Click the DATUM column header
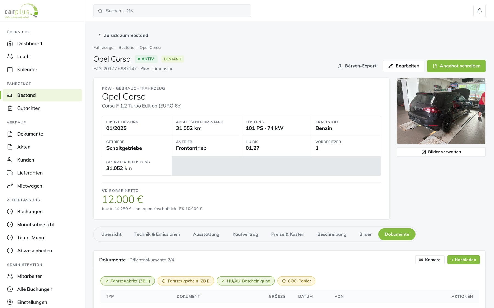Viewport: 494px width, 308px height. (x=305, y=297)
